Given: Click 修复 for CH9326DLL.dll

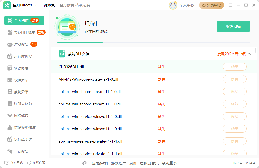Looking at the screenshot, I should point(234,67).
